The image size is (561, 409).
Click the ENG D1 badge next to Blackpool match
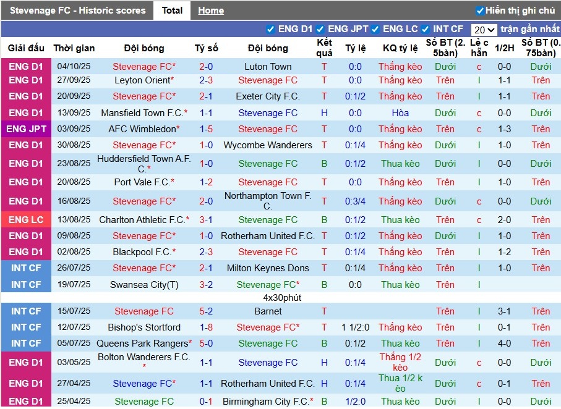pyautogui.click(x=26, y=251)
